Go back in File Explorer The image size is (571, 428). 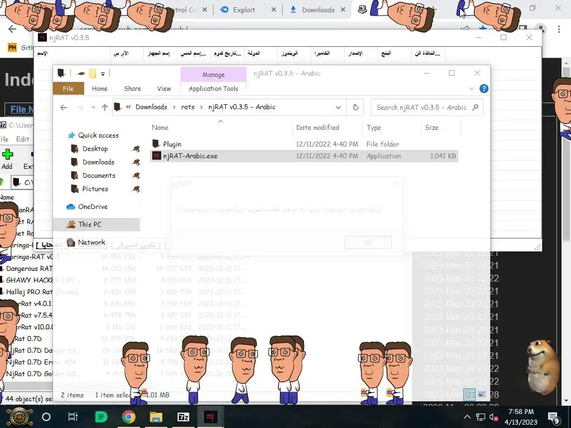point(64,108)
